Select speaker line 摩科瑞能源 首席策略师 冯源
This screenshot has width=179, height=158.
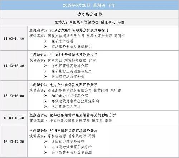62,136
